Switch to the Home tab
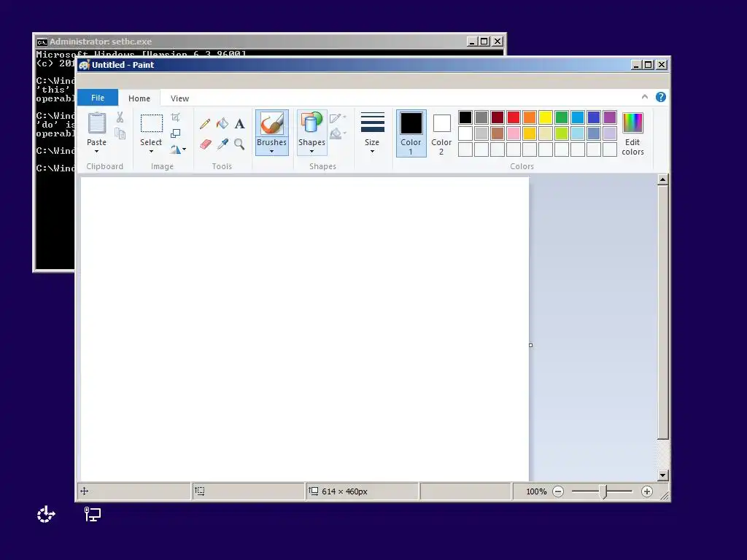Screen dimensions: 747x560 [139, 98]
